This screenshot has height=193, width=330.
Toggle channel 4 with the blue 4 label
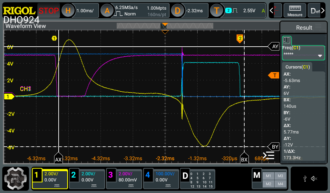click(x=148, y=175)
